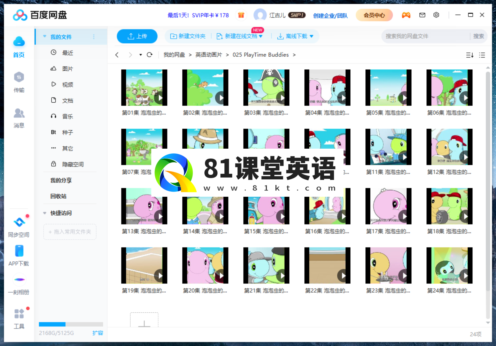Select the 第24集 video thumbnail

tap(449, 265)
